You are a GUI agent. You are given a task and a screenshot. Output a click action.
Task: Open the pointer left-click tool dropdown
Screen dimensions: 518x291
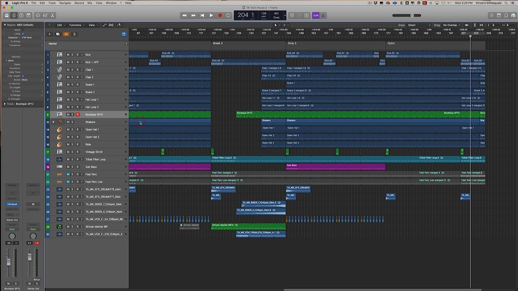(x=277, y=25)
